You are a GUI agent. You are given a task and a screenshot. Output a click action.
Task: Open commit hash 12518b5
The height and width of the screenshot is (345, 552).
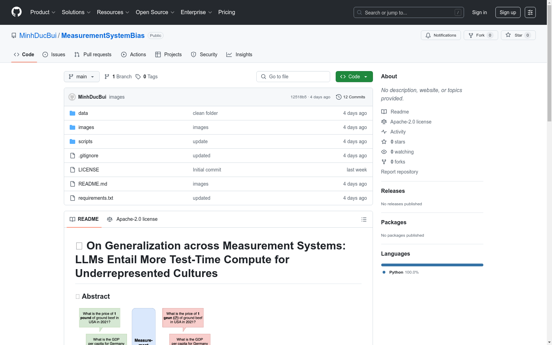point(298,97)
